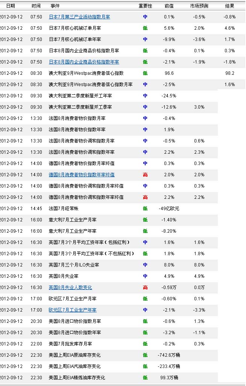246x386 pixels.
Task: Select 德国8月消费者物价调和指数月率终值 event text
Action: click(86, 186)
